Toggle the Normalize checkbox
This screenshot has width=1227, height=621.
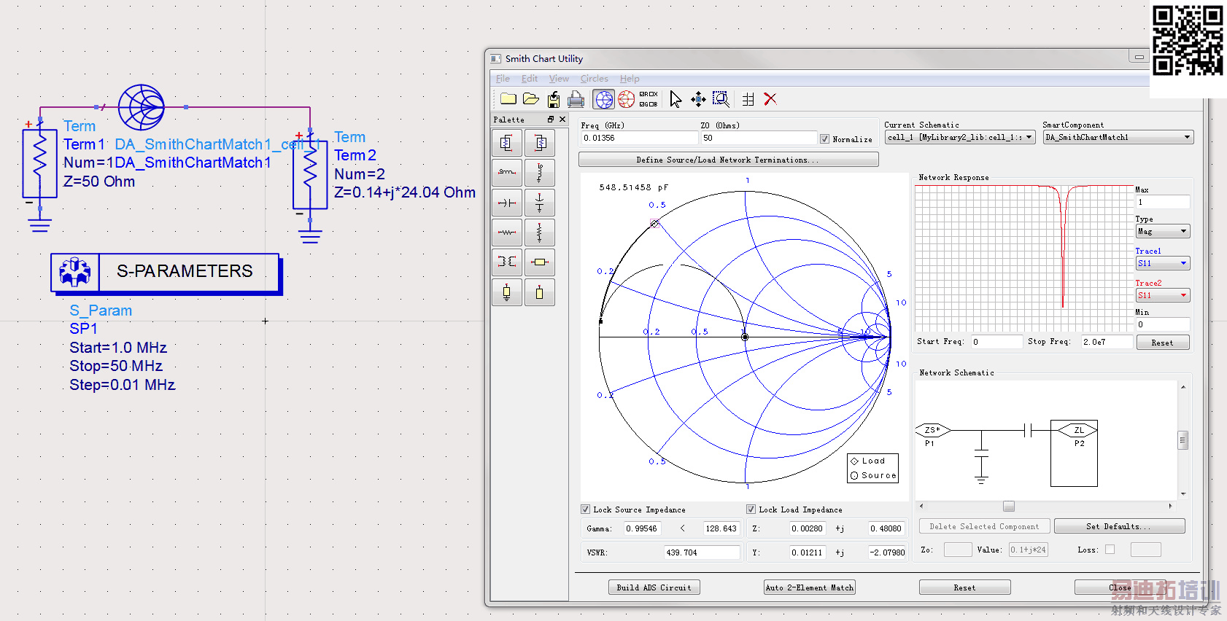coord(824,139)
